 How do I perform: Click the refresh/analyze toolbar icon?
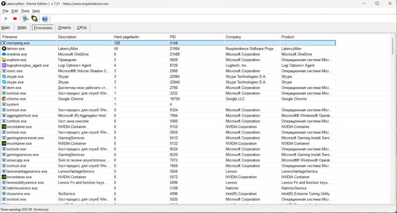25,19
